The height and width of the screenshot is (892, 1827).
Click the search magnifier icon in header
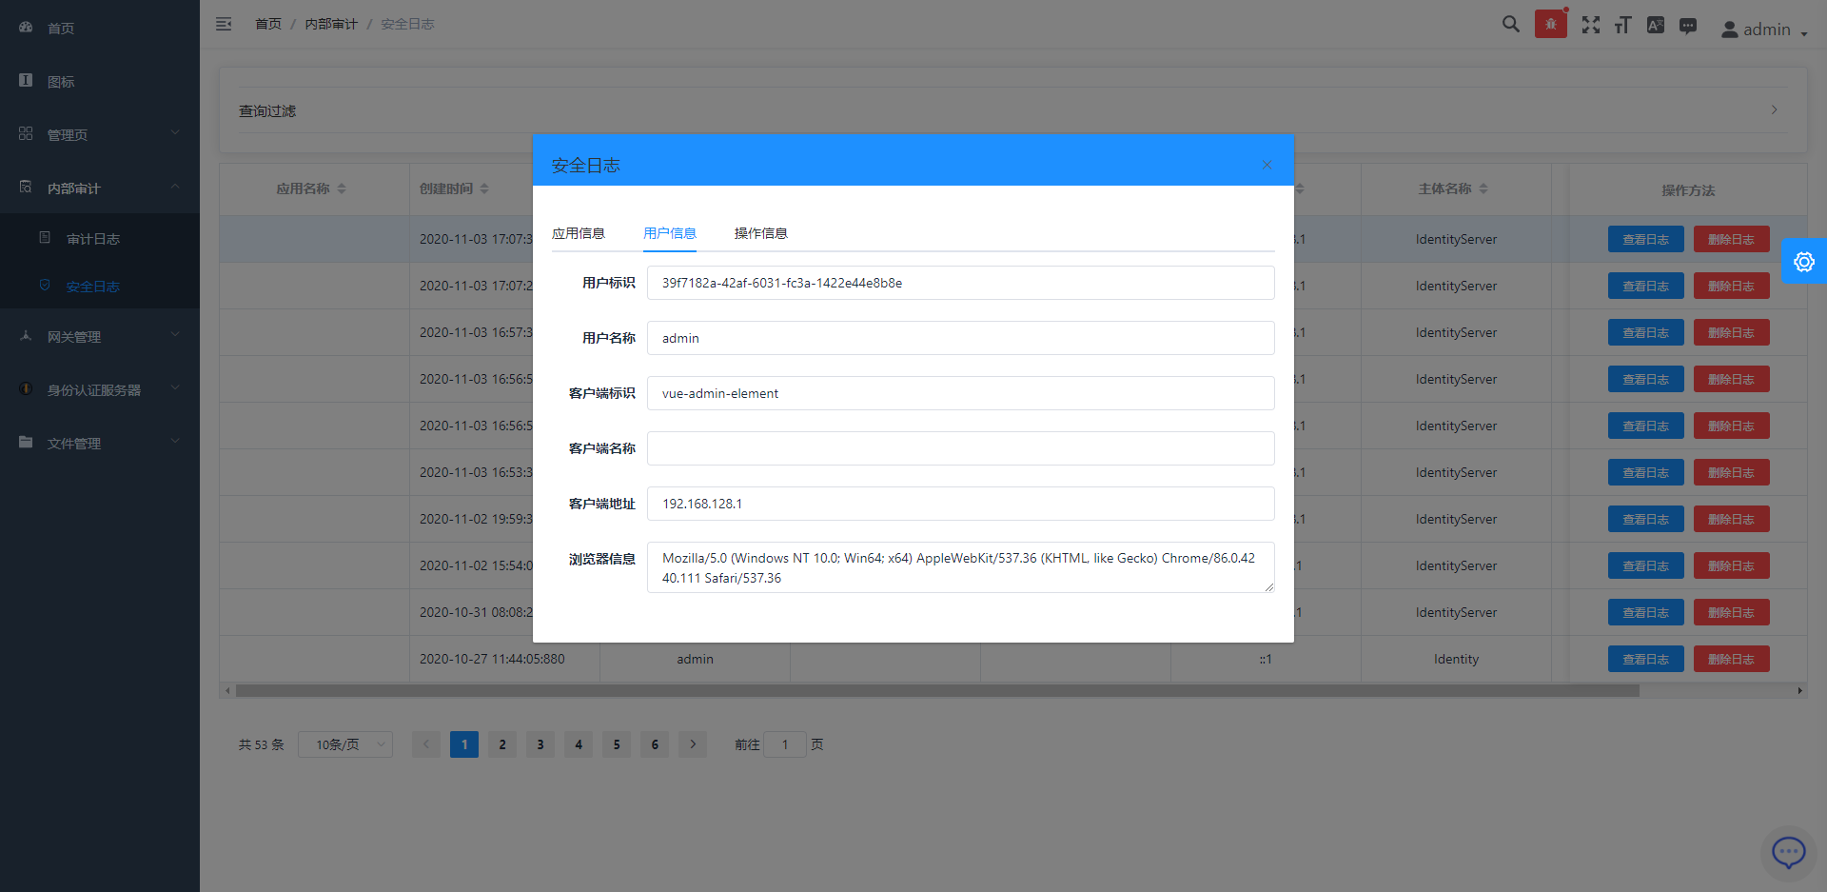click(1510, 25)
